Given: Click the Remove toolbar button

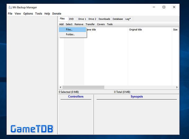Looking at the screenshot, I should [x=79, y=24].
